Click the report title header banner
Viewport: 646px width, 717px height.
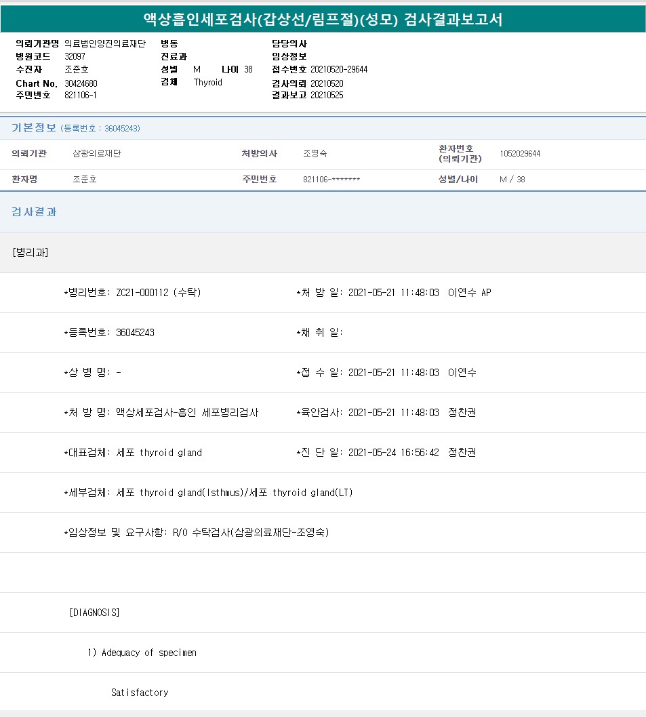pos(323,19)
